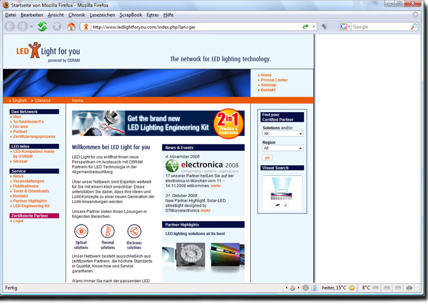Open the Presse Center link
Image resolution: width=428 pixels, height=306 pixels.
274,80
